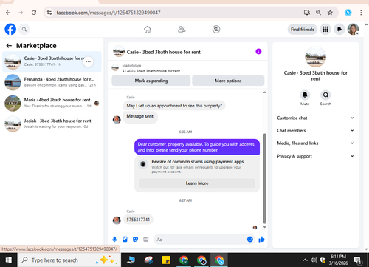
Task: Open the browser zoom magnifier icon
Action: point(318,13)
